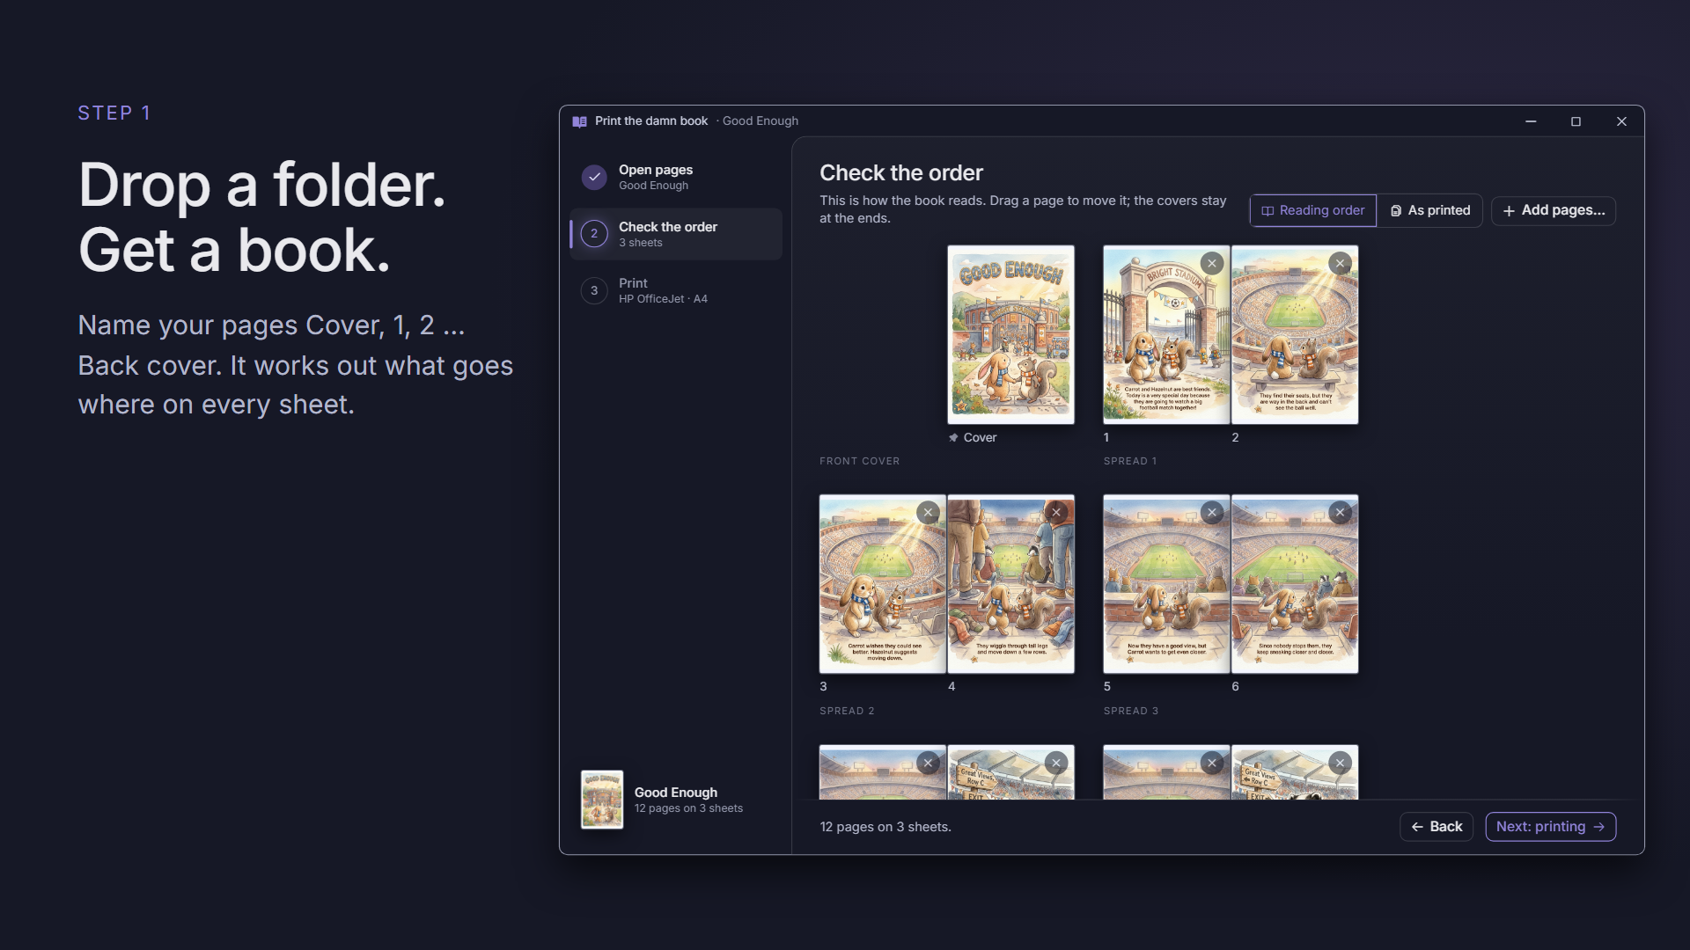This screenshot has height=950, width=1690.
Task: Select page 2 thumbnail
Action: tap(1295, 335)
